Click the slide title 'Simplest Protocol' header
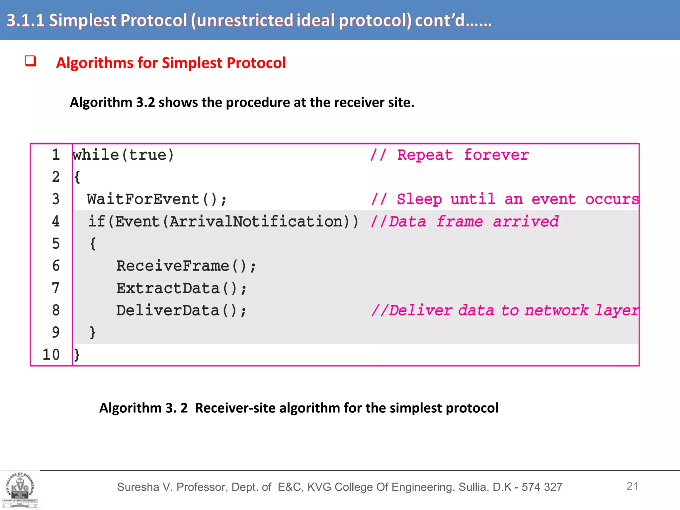680x510 pixels. 249,21
